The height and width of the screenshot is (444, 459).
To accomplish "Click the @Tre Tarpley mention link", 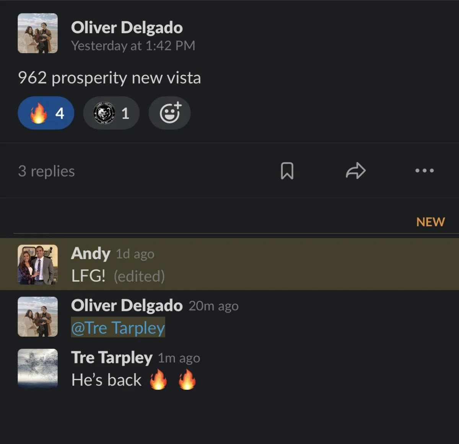I will 118,327.
